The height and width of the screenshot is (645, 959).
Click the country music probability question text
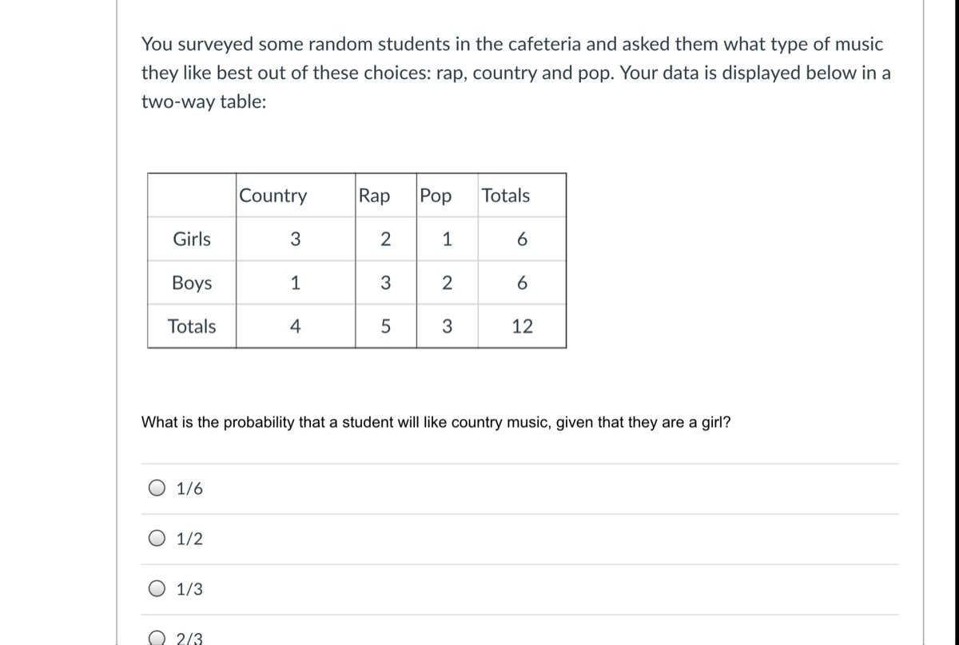point(436,422)
